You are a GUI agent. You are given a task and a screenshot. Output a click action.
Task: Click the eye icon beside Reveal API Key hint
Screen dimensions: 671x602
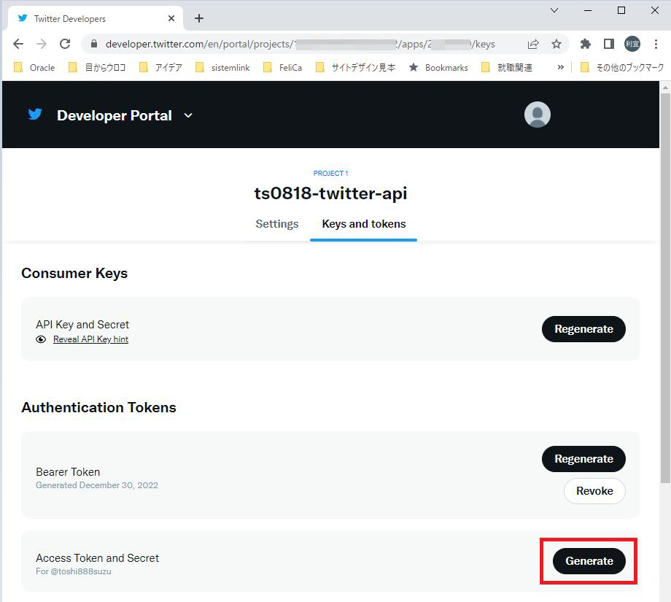pyautogui.click(x=41, y=339)
